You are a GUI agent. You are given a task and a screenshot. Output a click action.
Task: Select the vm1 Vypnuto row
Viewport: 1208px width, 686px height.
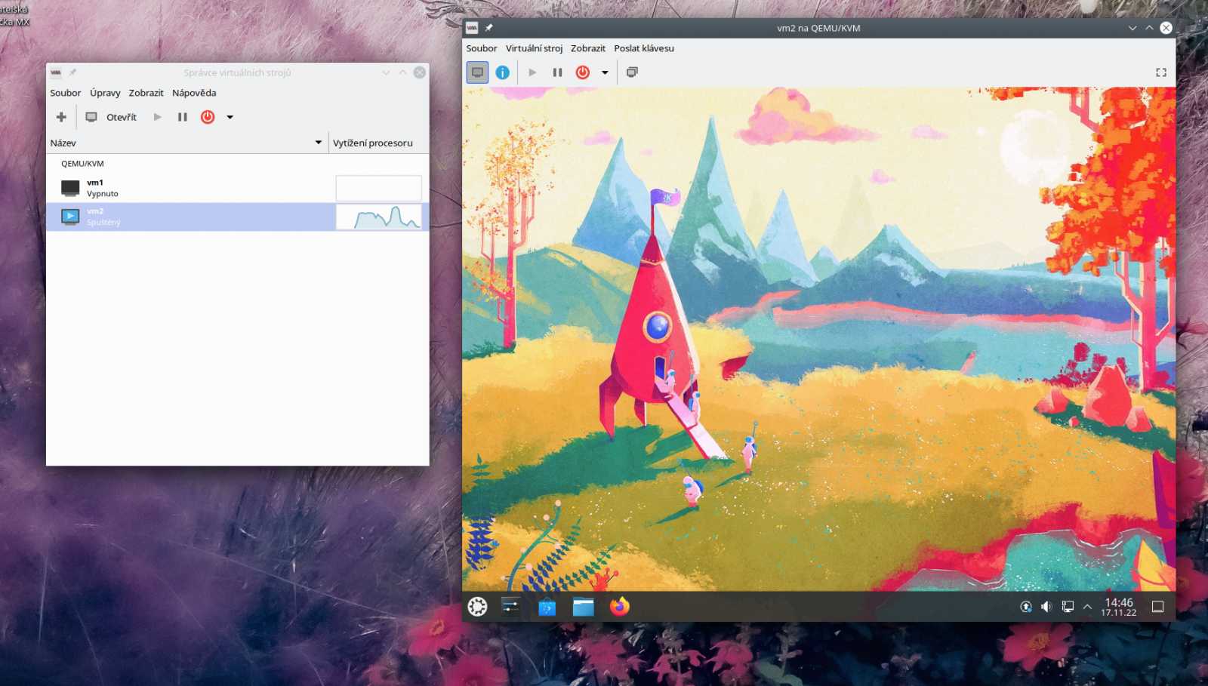tap(237, 188)
